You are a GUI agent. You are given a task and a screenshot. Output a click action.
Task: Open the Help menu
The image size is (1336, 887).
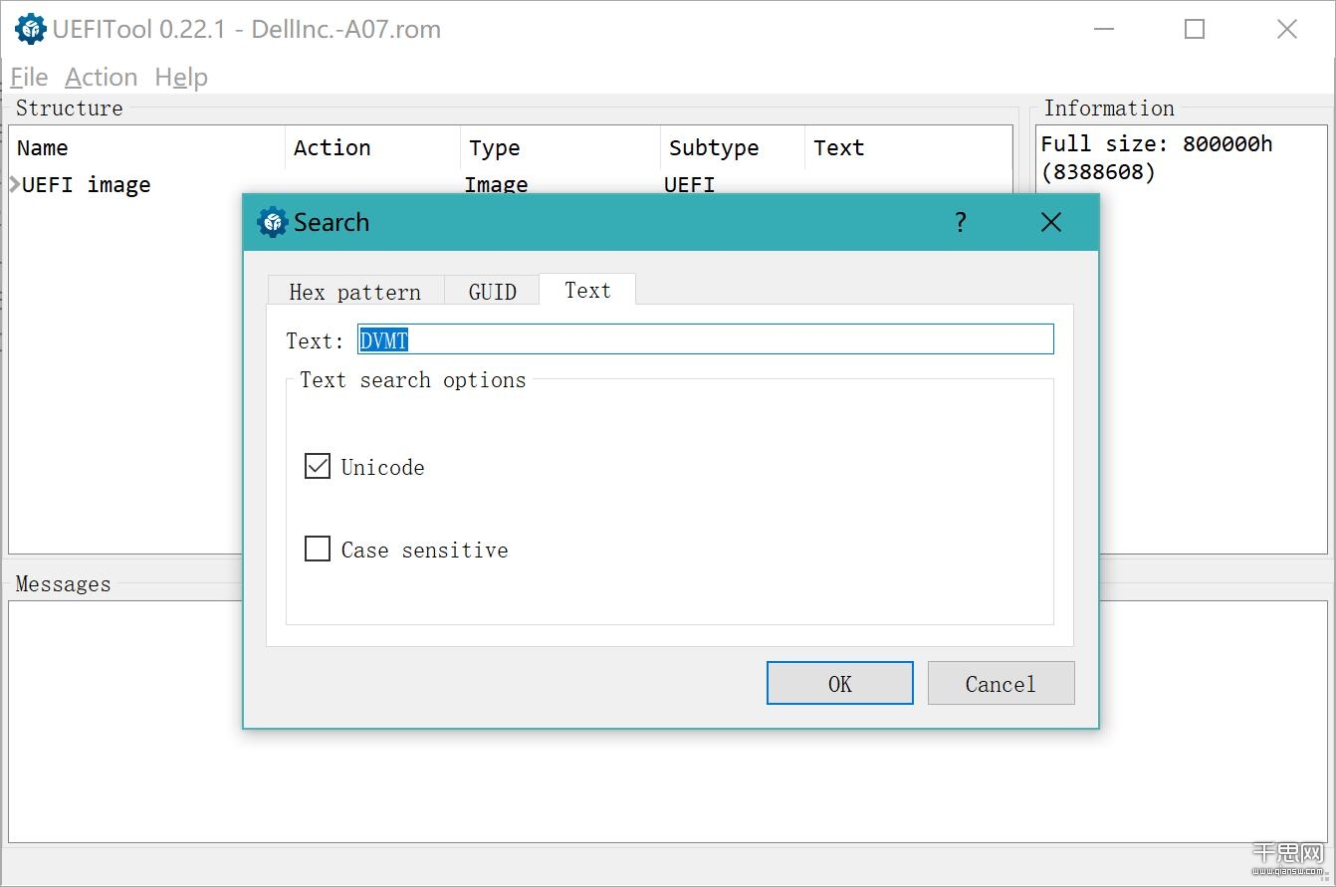(181, 78)
